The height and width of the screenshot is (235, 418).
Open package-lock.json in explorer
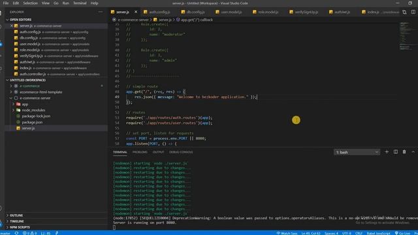(x=36, y=116)
